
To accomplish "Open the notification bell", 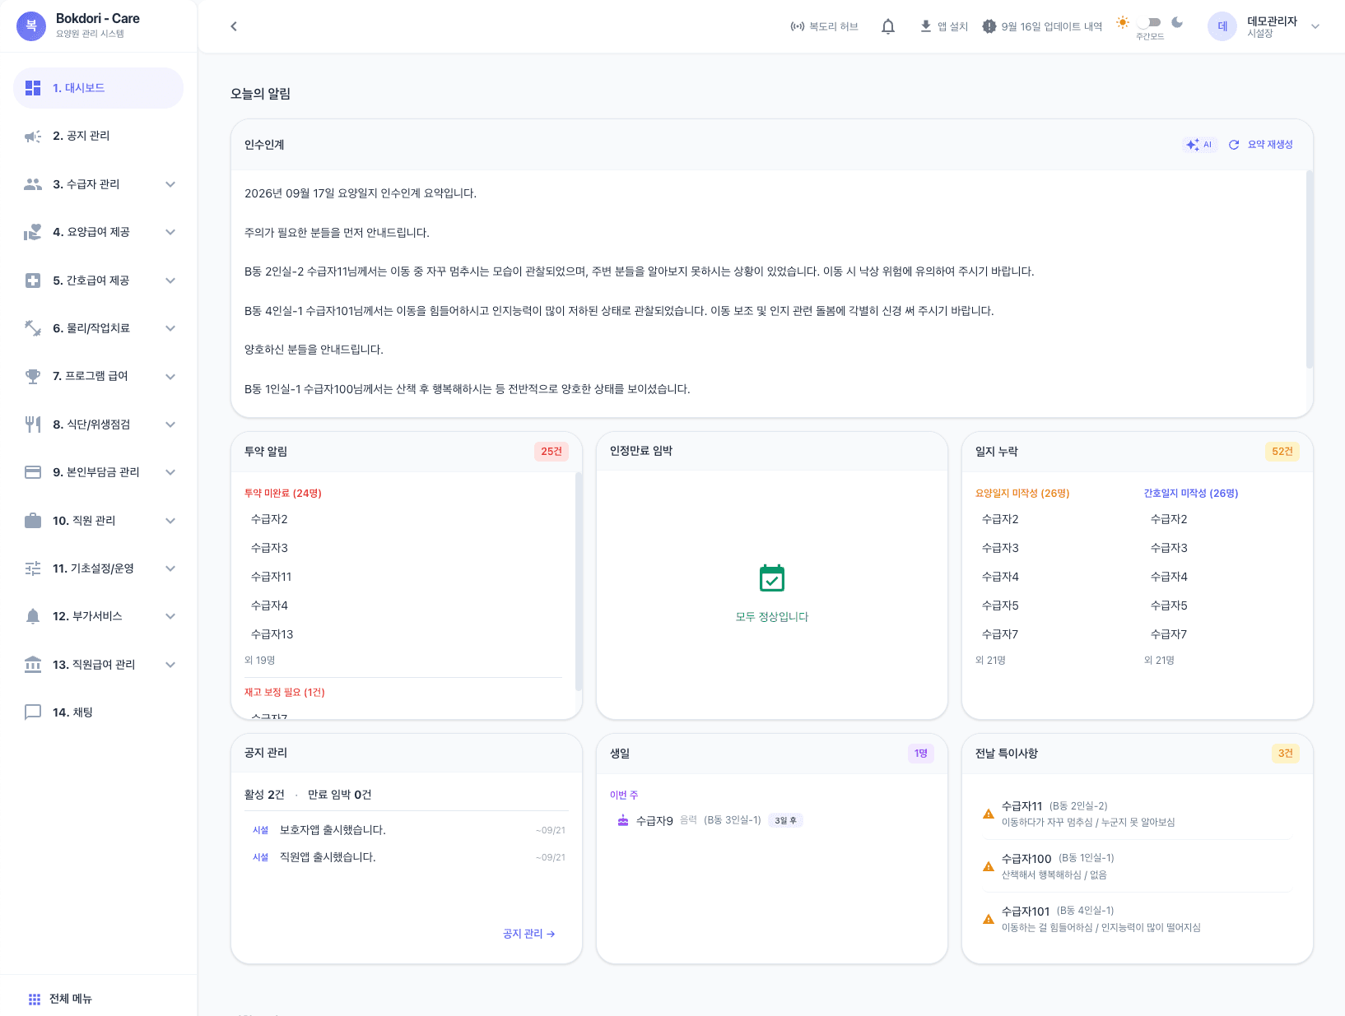I will 887,26.
